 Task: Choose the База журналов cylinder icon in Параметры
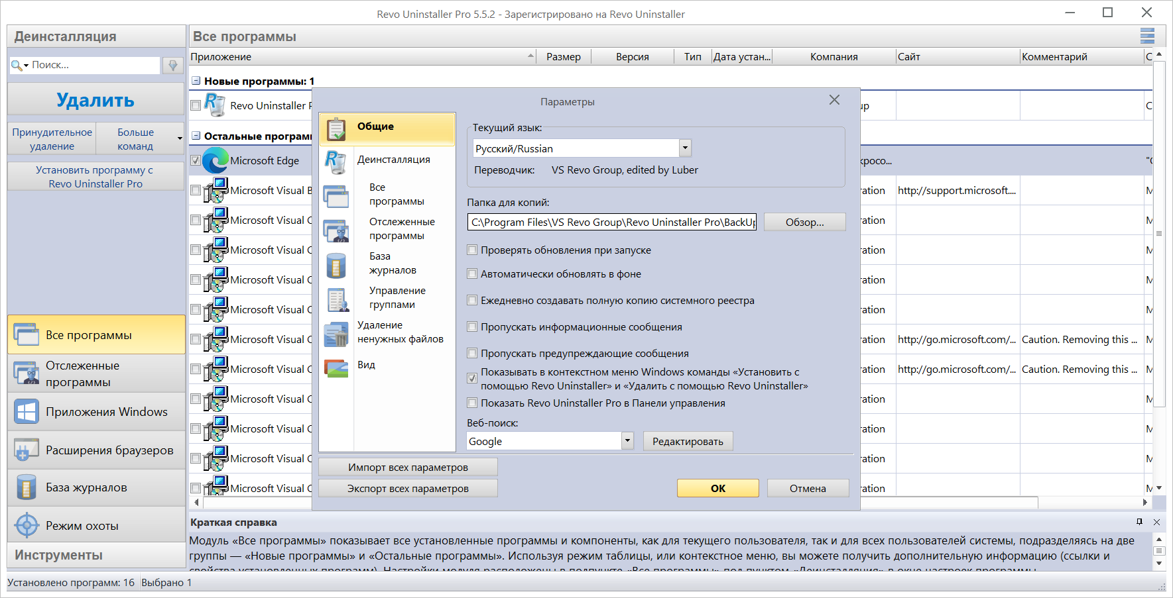pyautogui.click(x=336, y=266)
